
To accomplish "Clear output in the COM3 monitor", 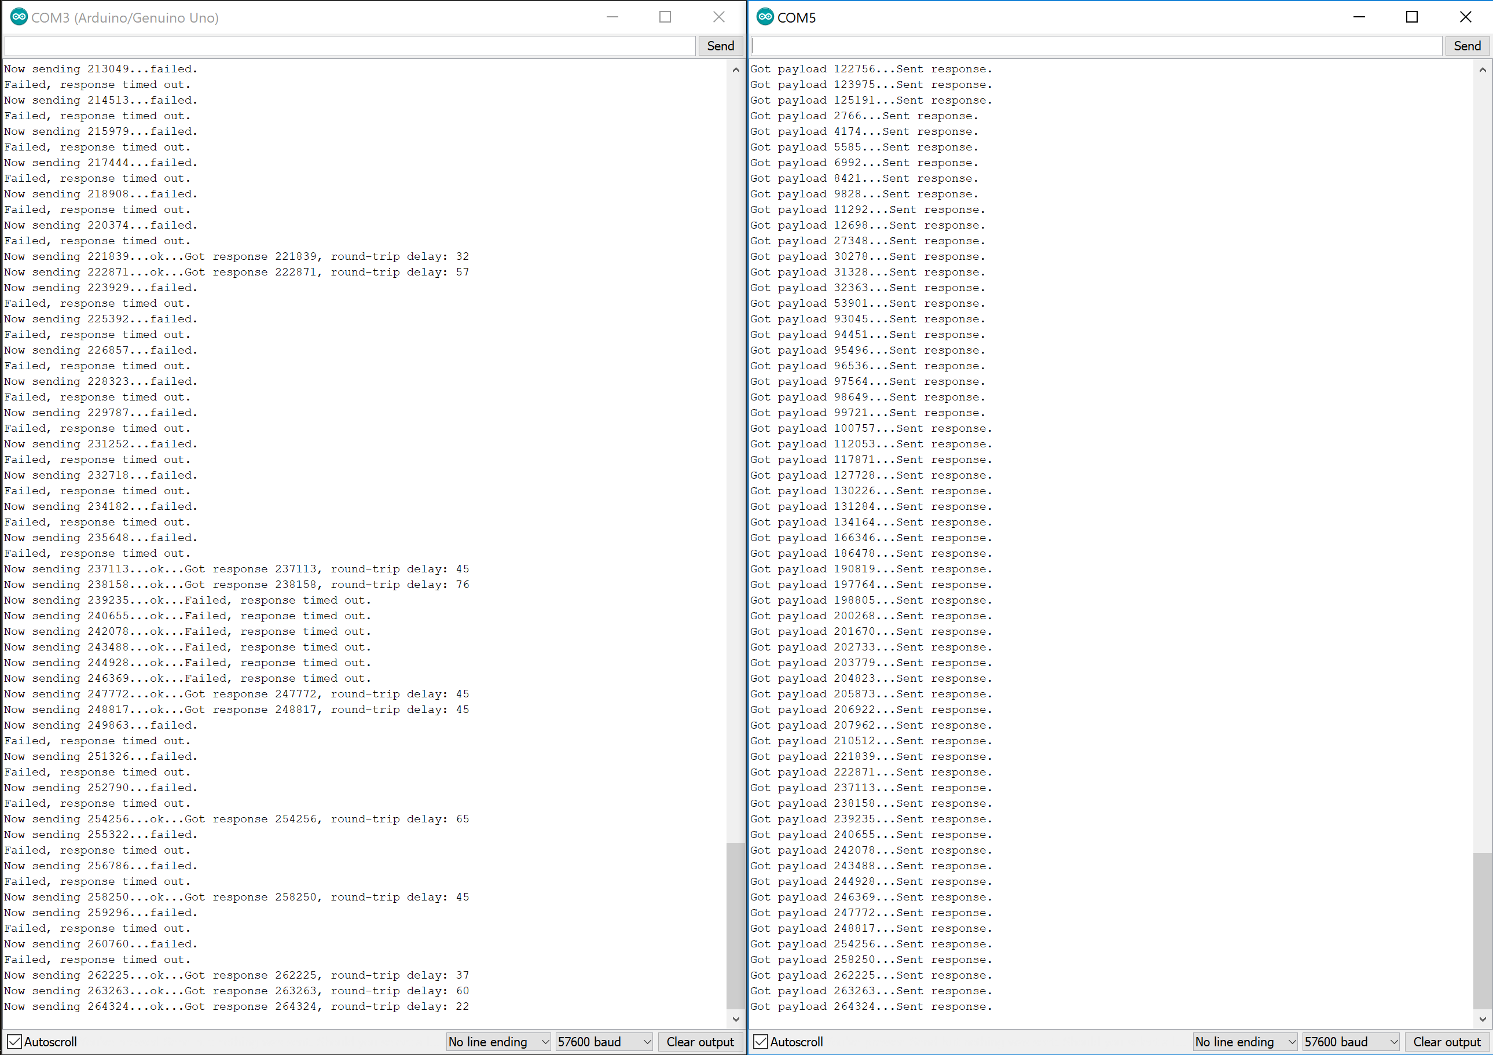I will click(700, 1041).
